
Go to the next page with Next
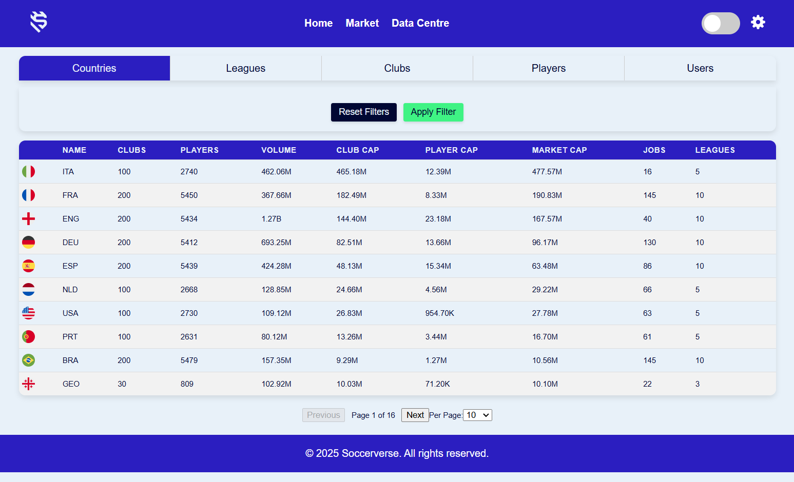(x=415, y=415)
